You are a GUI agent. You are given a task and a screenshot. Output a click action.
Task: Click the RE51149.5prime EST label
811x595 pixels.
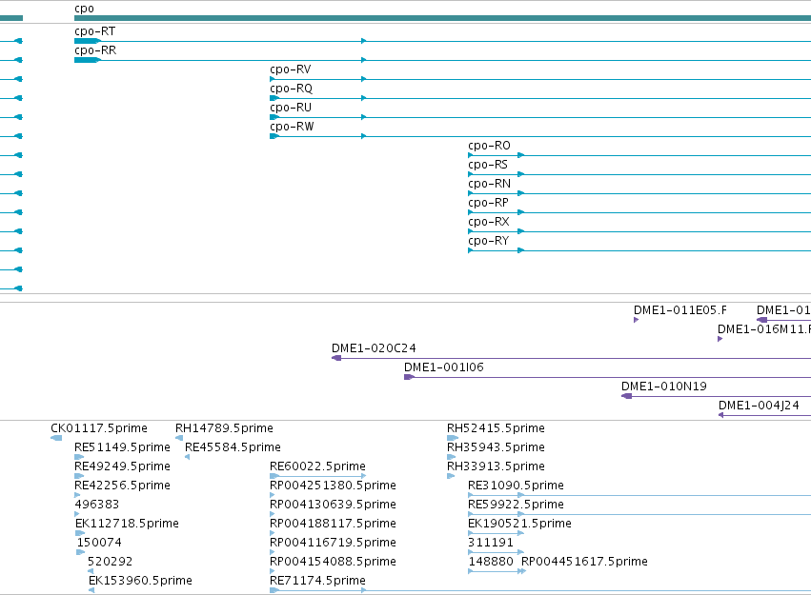(x=122, y=447)
